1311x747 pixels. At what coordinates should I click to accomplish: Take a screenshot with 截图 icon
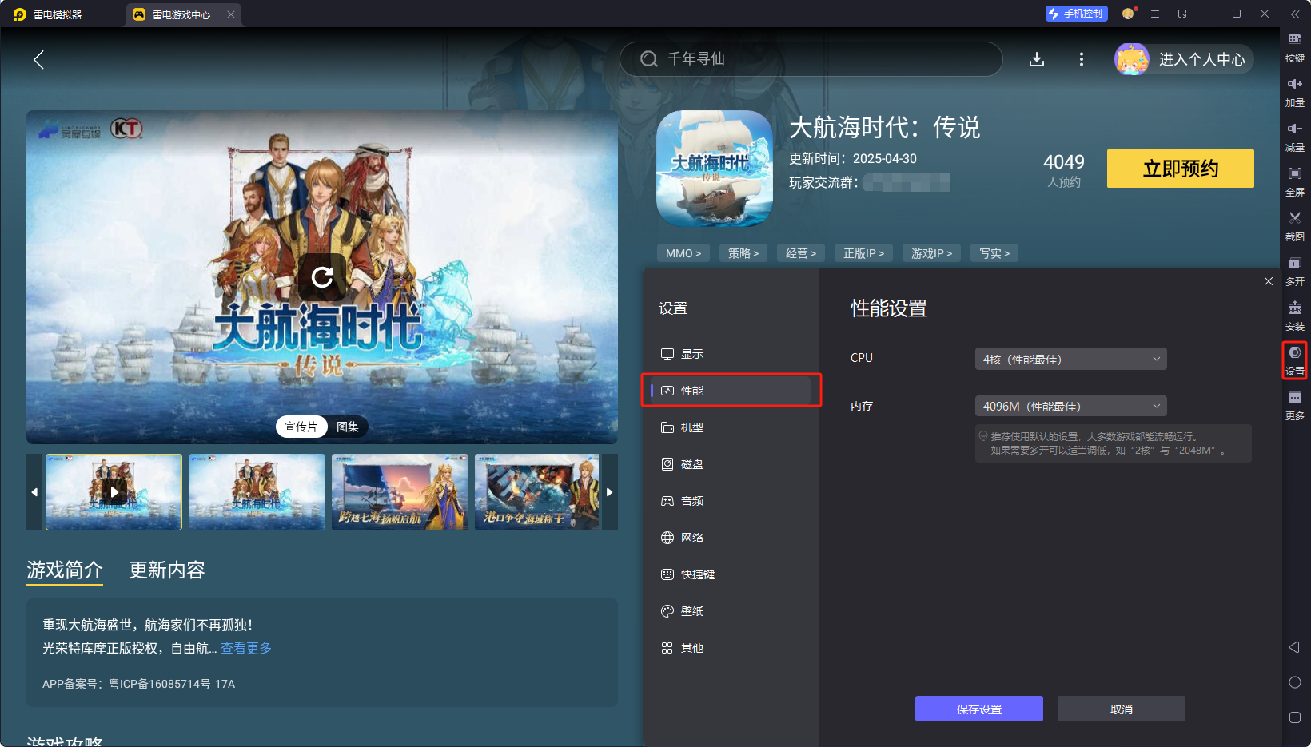1294,226
